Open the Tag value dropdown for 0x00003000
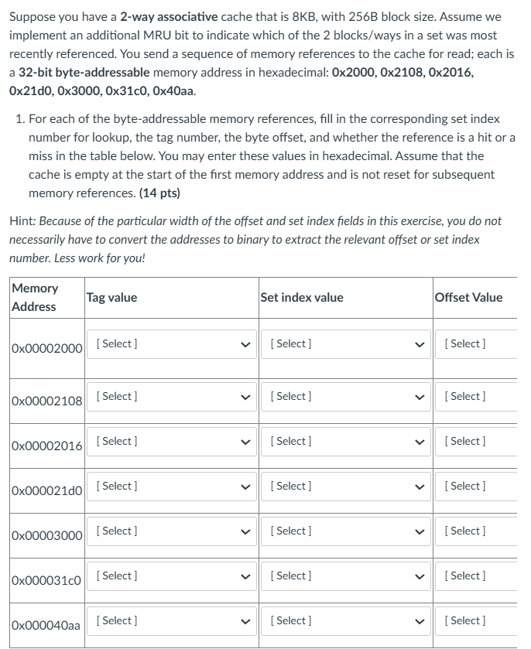This screenshot has height=649, width=531. pos(172,531)
